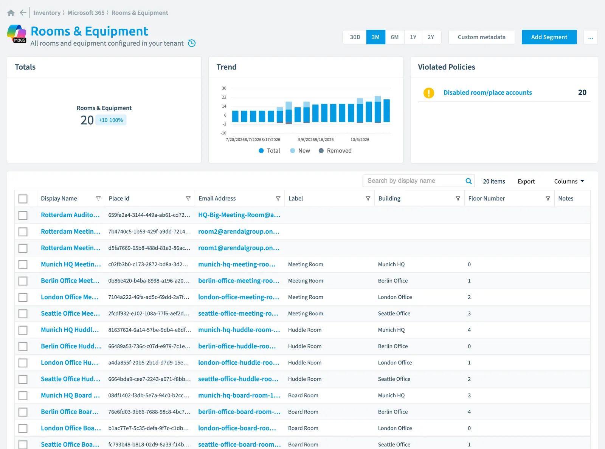
Task: Click the Export button
Action: pyautogui.click(x=526, y=181)
